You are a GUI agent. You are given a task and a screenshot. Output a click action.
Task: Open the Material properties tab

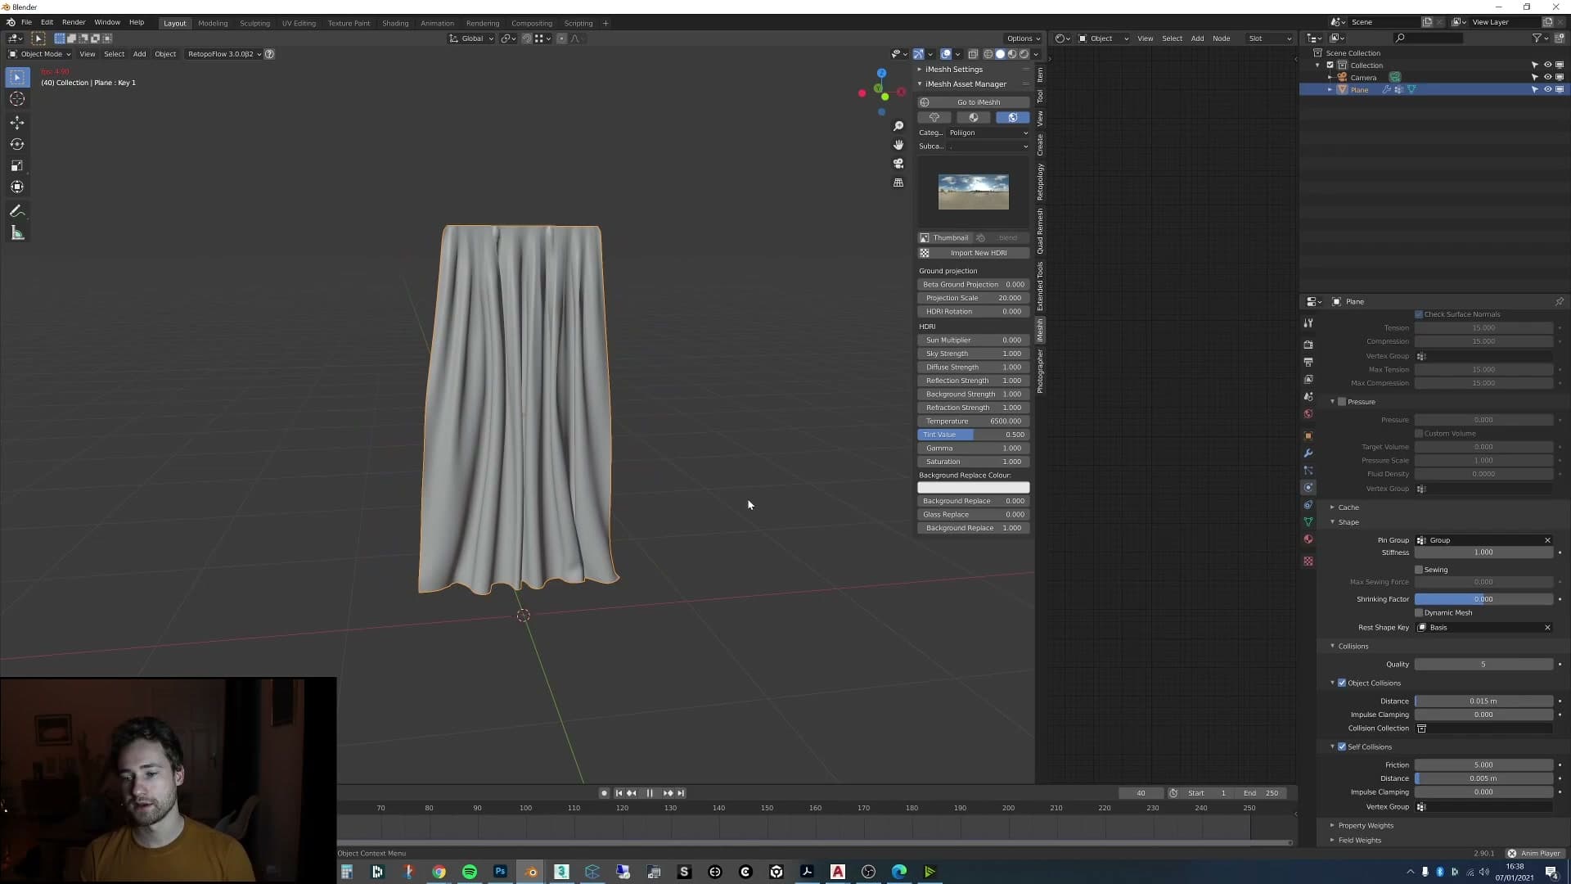pyautogui.click(x=1308, y=539)
